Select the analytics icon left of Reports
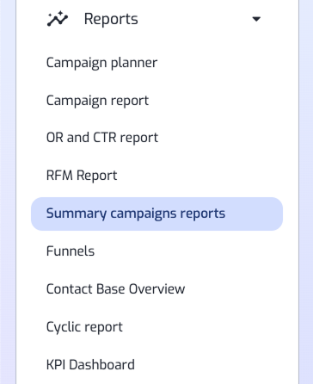The width and height of the screenshot is (313, 384). [x=58, y=19]
